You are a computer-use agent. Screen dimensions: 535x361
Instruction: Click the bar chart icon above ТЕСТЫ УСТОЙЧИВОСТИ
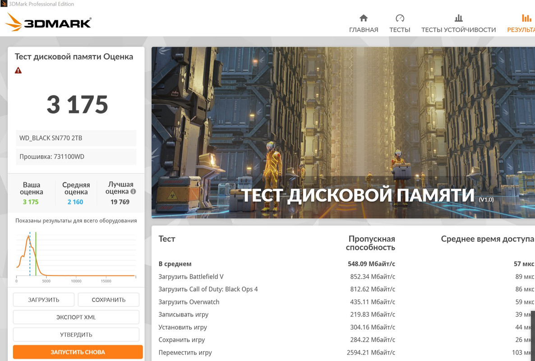458,18
